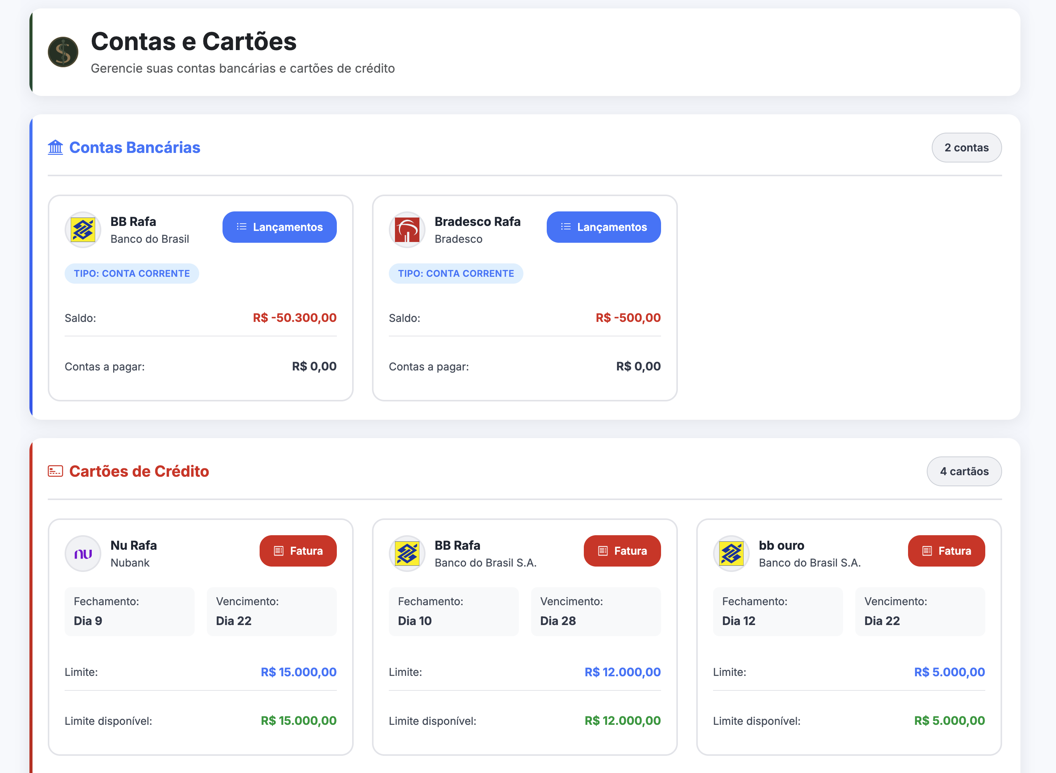The width and height of the screenshot is (1056, 773).
Task: Open Lançamentos for Bradesco Rafa account
Action: pyautogui.click(x=604, y=227)
